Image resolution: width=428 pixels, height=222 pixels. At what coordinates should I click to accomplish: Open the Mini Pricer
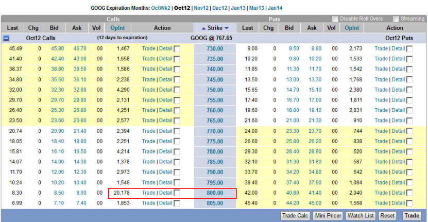coord(328,216)
